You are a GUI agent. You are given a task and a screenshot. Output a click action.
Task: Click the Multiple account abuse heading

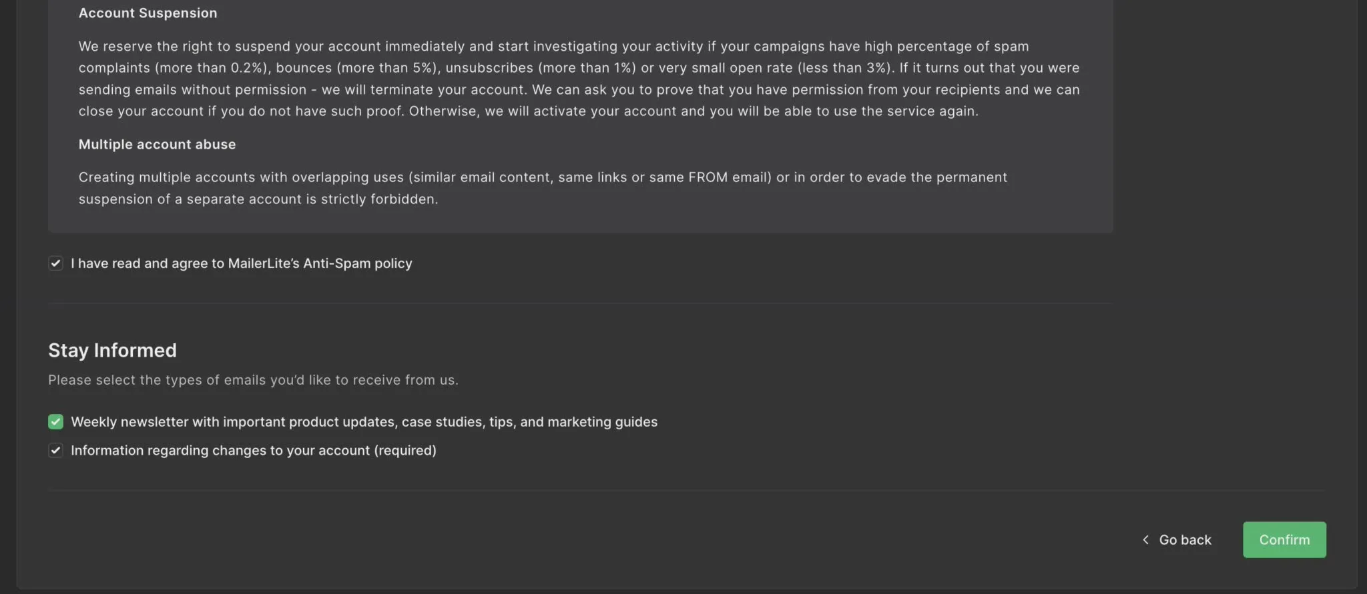(x=157, y=144)
